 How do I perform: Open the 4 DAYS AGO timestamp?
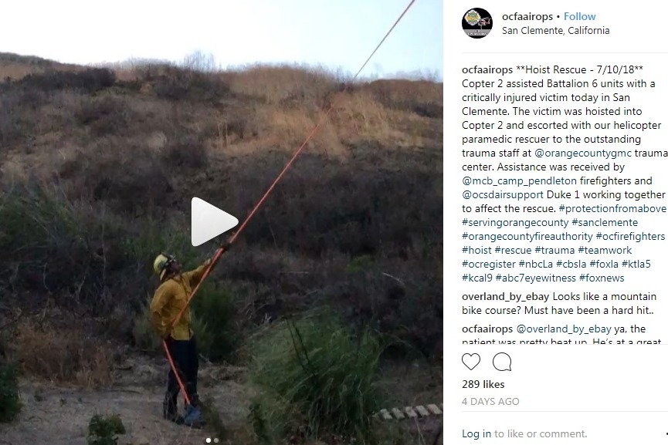point(490,402)
